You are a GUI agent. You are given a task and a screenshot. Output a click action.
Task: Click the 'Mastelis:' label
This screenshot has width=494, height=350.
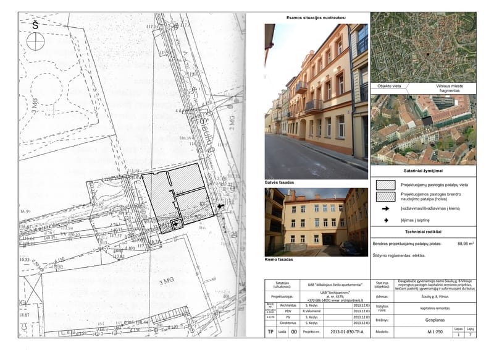(382, 331)
